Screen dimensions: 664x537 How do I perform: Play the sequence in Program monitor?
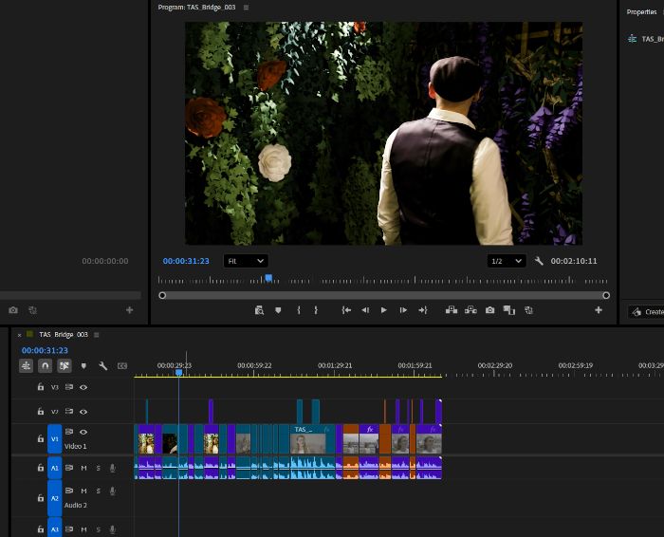click(x=383, y=310)
